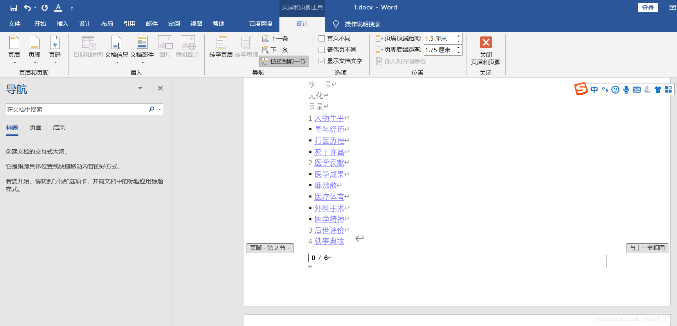Switch to the References (引用) tab
Image resolution: width=677 pixels, height=326 pixels.
129,24
